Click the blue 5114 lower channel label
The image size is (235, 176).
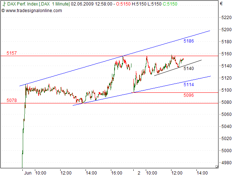188,84
